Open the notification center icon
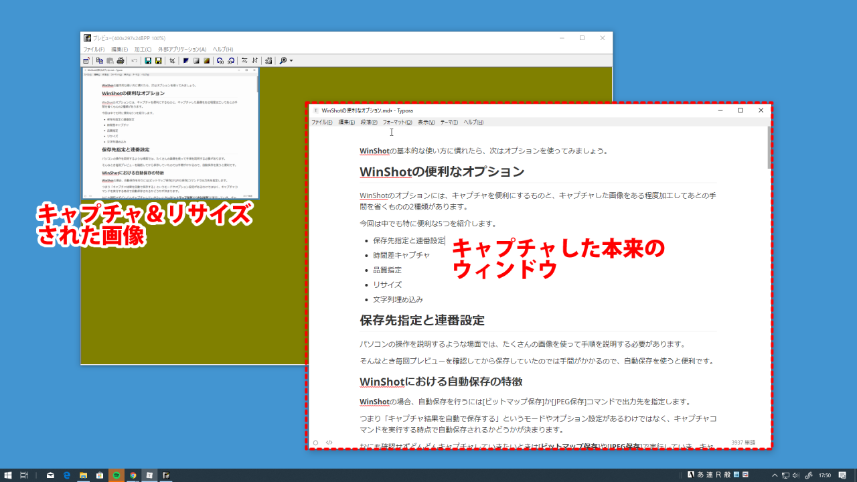The width and height of the screenshot is (857, 482). pyautogui.click(x=842, y=475)
